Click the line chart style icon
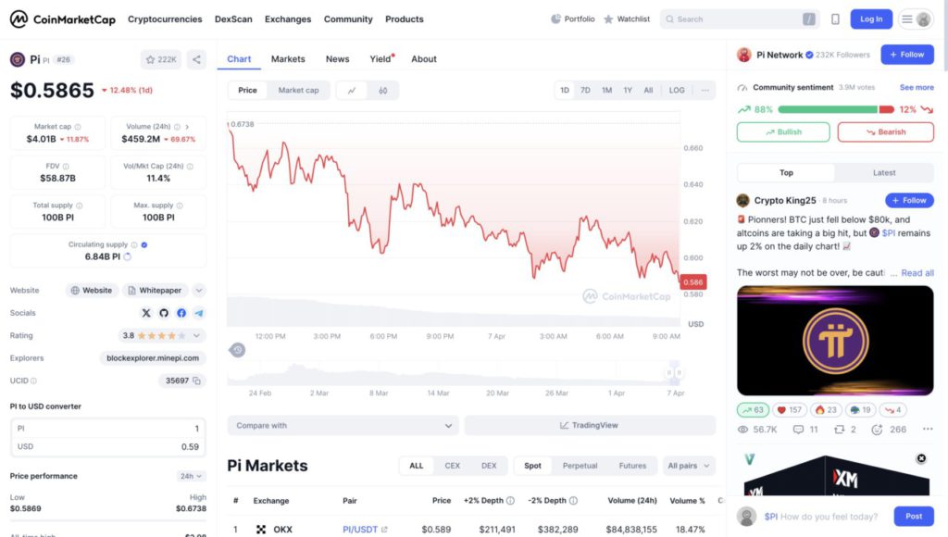This screenshot has width=948, height=537. coord(352,90)
